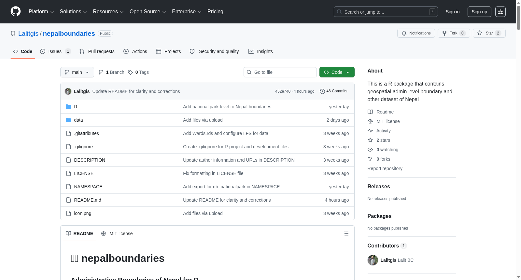Click the Sign up button
The height and width of the screenshot is (280, 521).
point(479,12)
